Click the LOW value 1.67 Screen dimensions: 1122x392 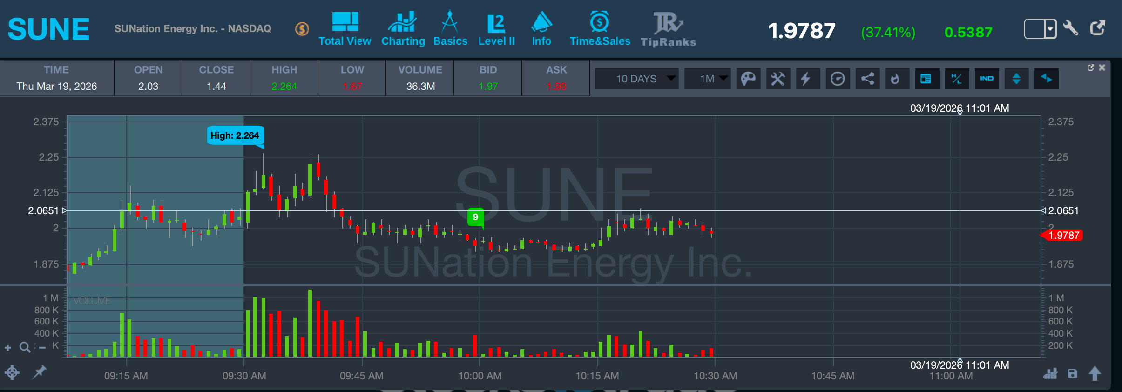click(x=352, y=87)
